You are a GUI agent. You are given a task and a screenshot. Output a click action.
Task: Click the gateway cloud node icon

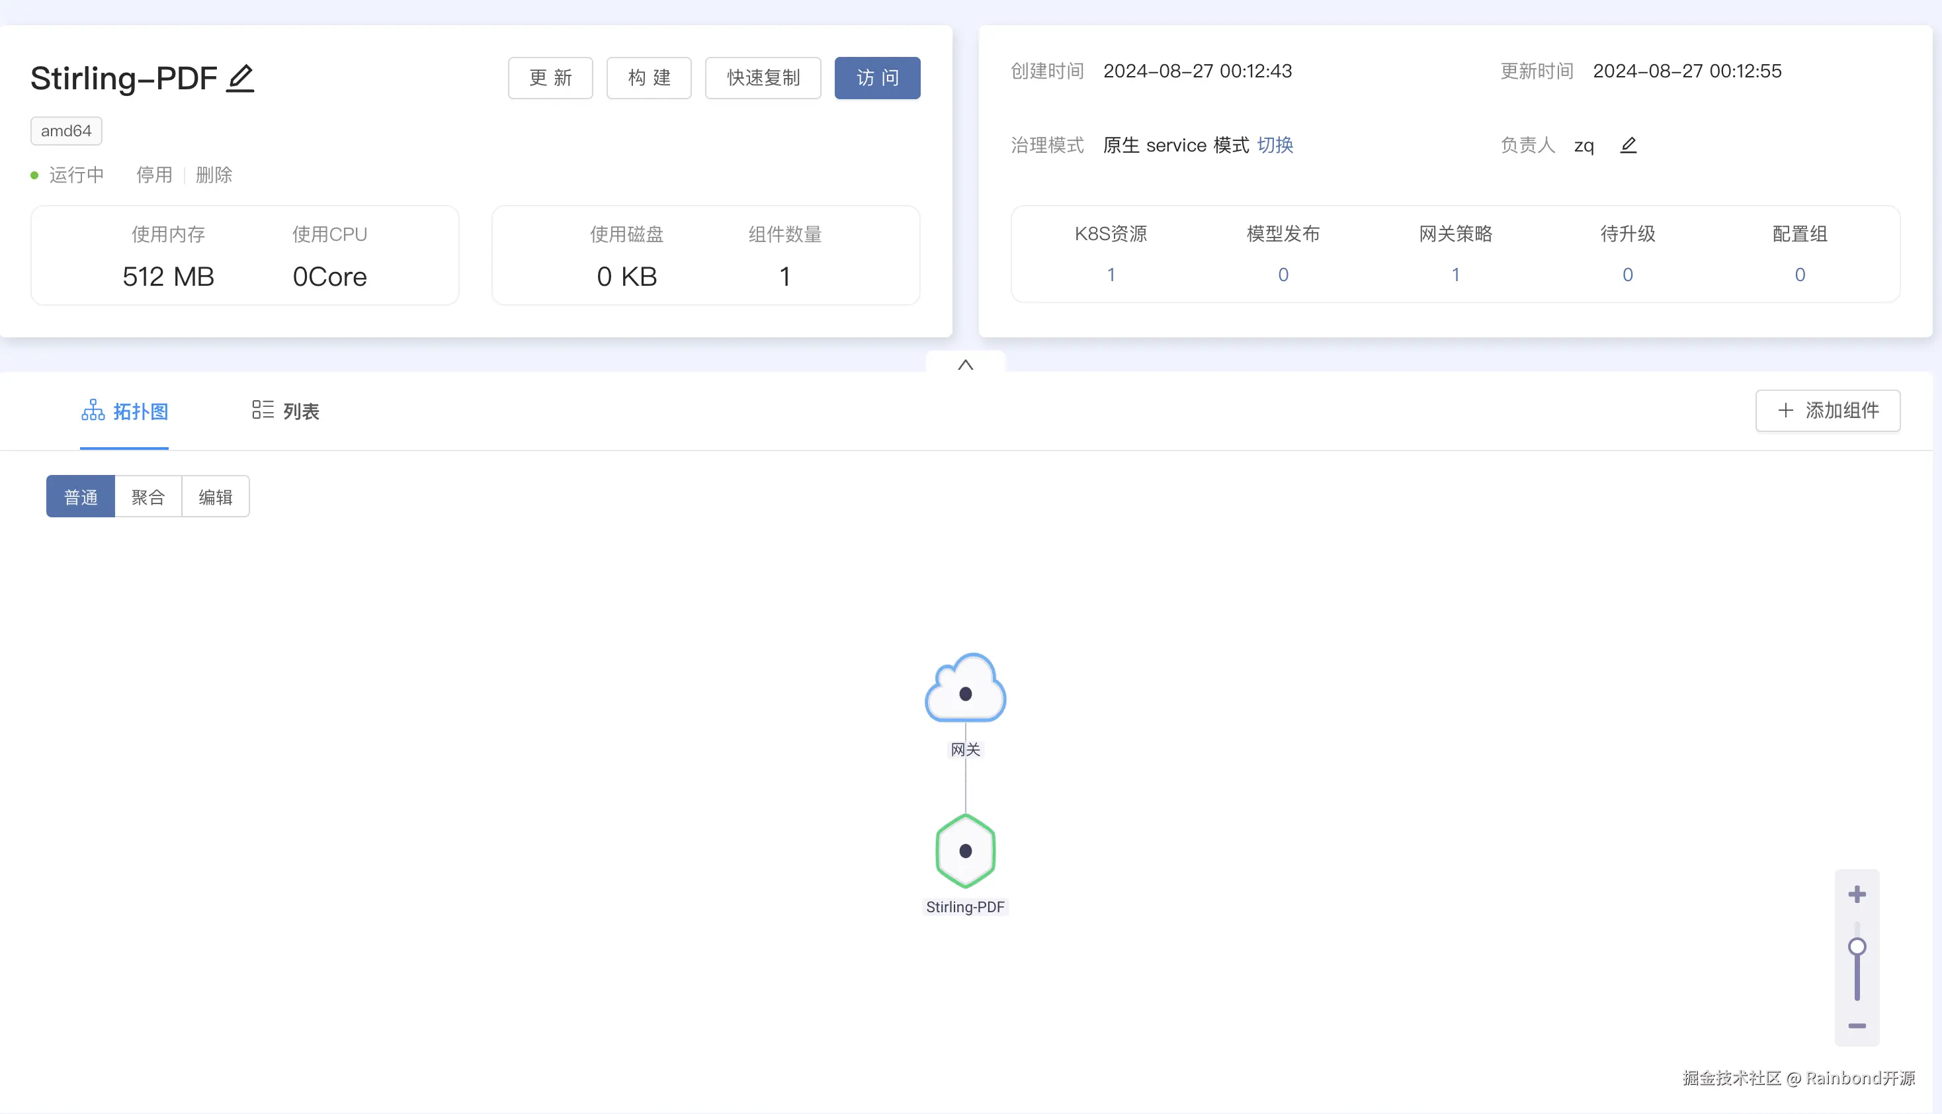pyautogui.click(x=965, y=689)
